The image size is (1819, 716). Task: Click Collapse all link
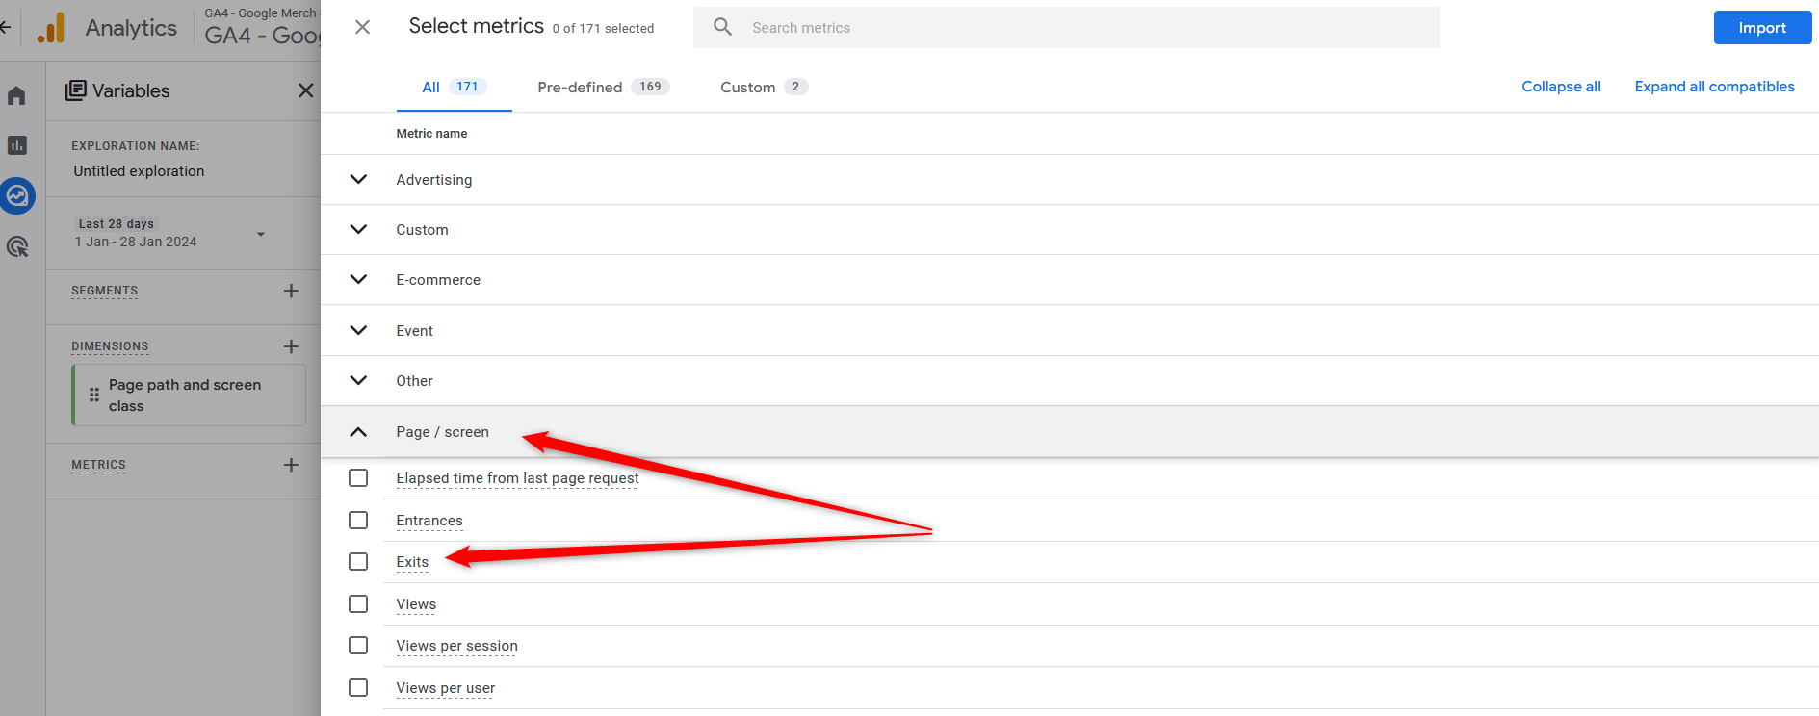click(1561, 87)
